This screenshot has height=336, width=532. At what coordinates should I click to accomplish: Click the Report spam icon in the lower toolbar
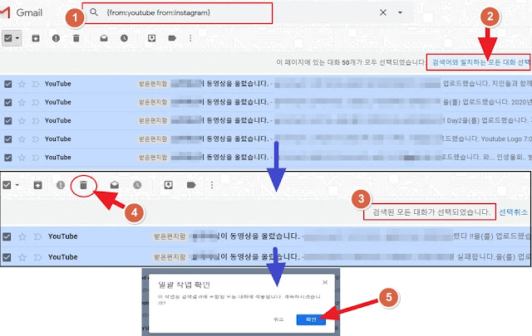[61, 185]
